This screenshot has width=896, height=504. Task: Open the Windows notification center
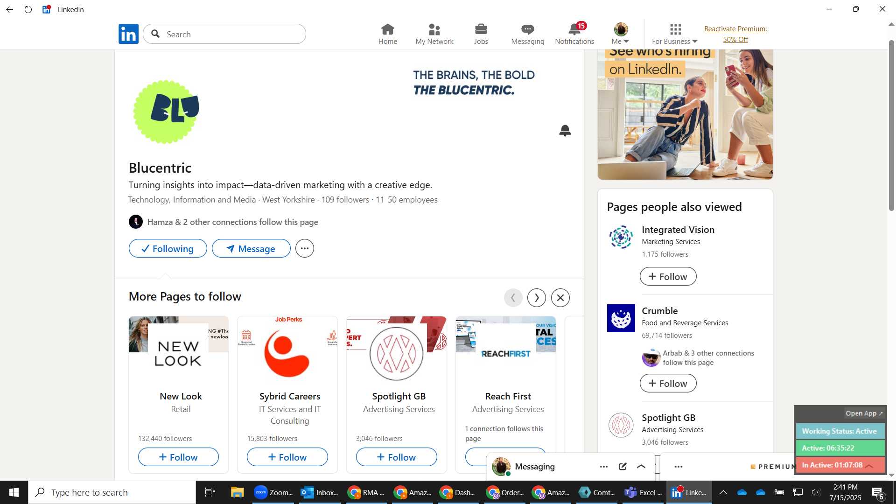pos(877,493)
